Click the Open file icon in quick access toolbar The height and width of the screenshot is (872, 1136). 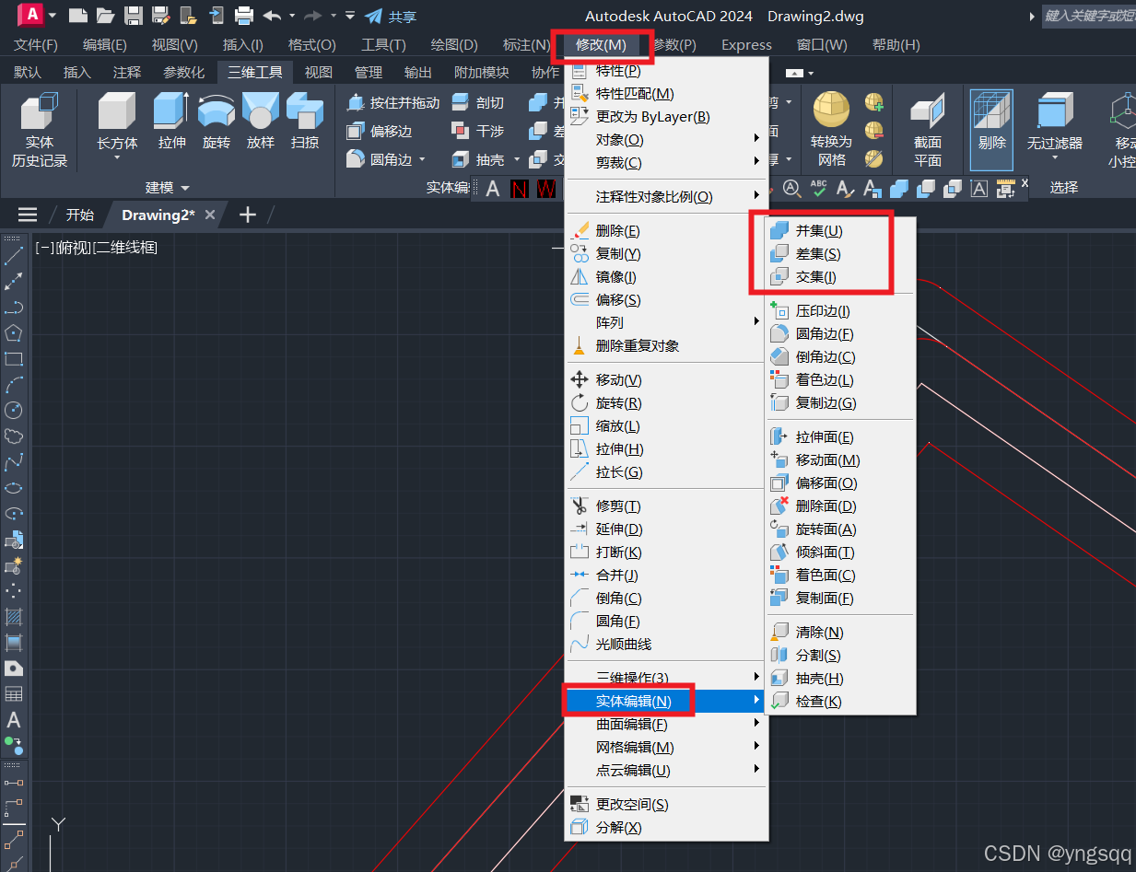pos(106,16)
